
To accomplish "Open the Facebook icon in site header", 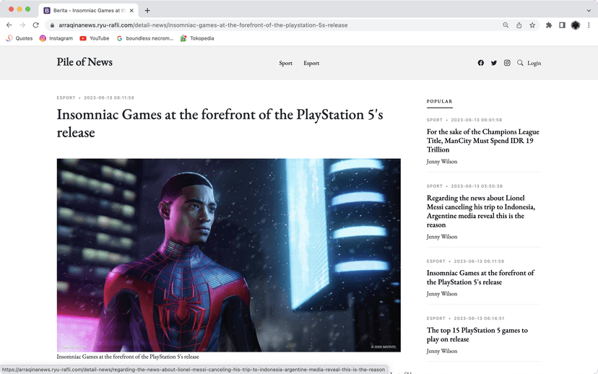I will pyautogui.click(x=481, y=63).
